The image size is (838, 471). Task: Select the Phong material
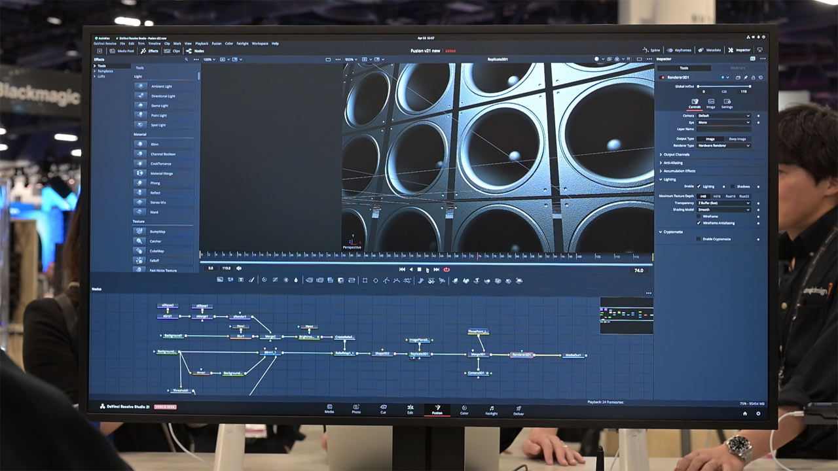pyautogui.click(x=164, y=183)
